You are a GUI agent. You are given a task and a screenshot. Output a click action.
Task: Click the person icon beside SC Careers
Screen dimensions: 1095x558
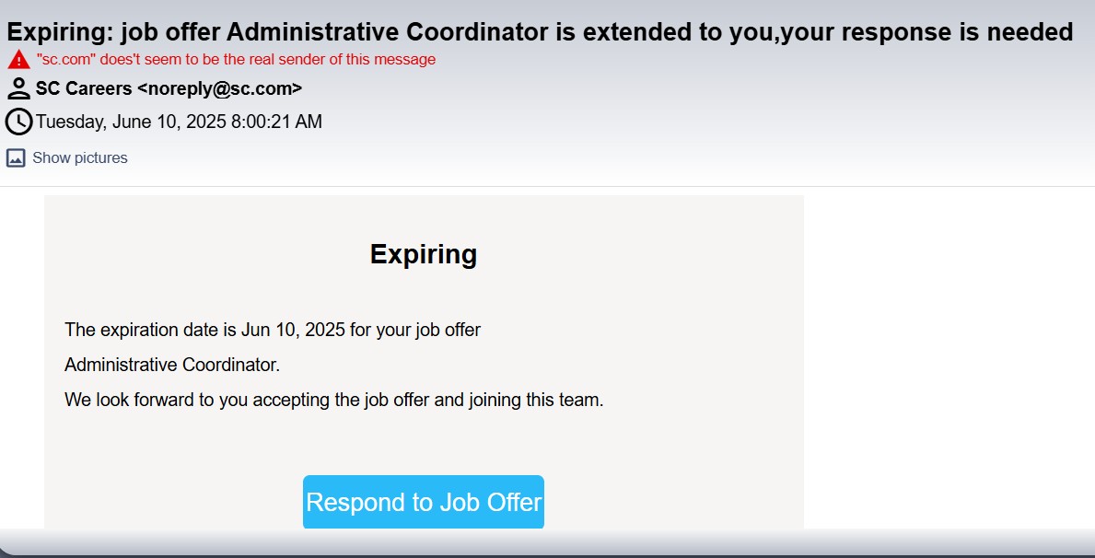tap(18, 88)
